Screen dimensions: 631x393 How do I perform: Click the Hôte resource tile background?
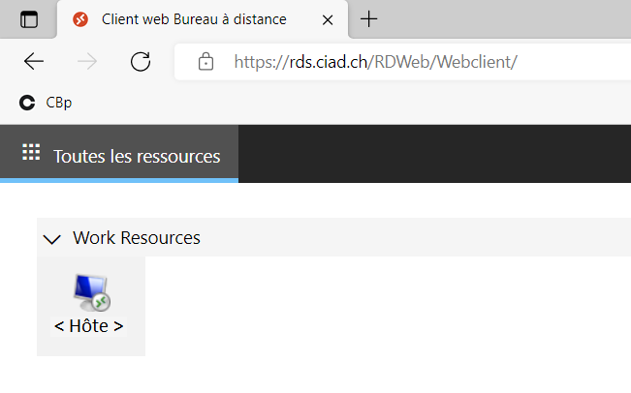click(x=91, y=306)
